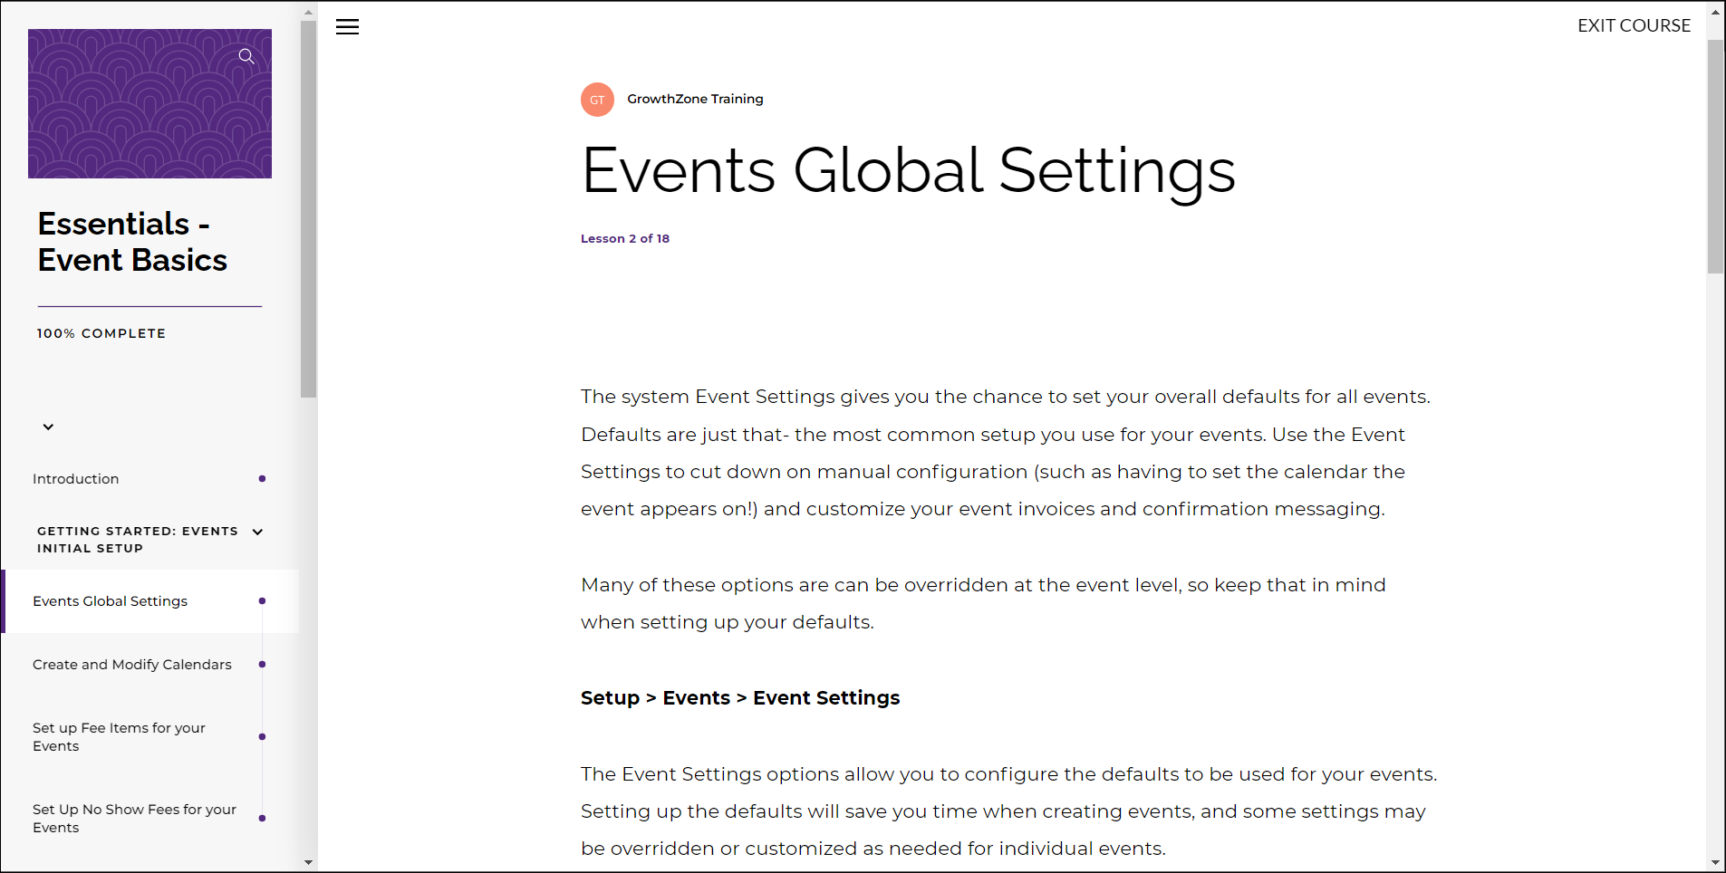Click the No Show Fees completion dot
Viewport: 1726px width, 873px height.
[262, 819]
